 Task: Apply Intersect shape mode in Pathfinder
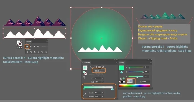coord(34,47)
